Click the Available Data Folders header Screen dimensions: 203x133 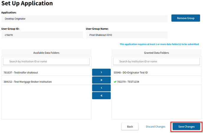[x=46, y=53]
